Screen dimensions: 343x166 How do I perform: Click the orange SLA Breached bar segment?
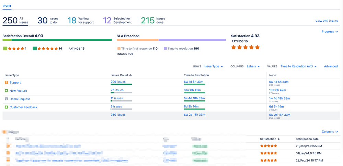point(137,40)
